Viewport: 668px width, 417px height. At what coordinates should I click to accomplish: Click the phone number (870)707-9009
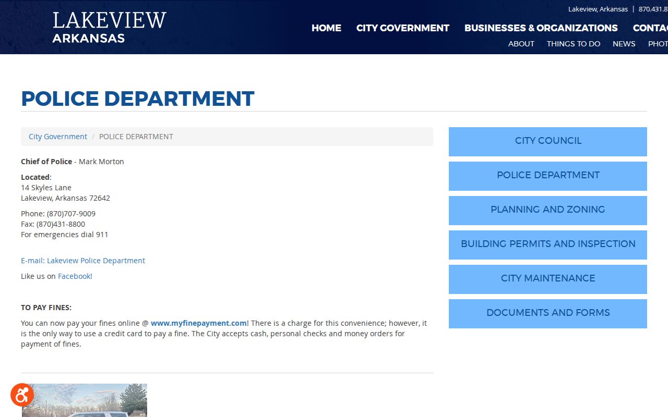(x=71, y=214)
